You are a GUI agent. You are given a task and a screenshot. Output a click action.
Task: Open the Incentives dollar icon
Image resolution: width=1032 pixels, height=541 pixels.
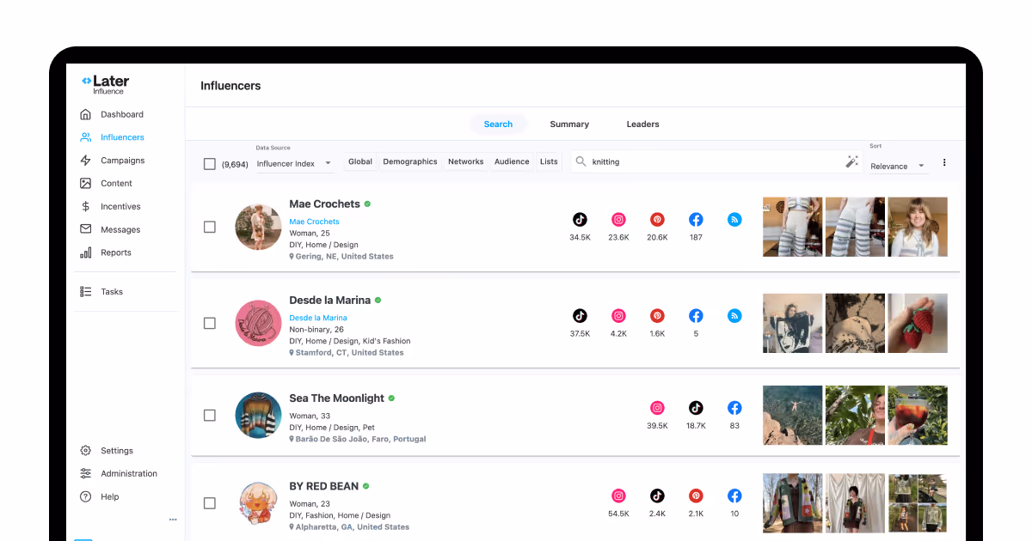[x=85, y=206]
